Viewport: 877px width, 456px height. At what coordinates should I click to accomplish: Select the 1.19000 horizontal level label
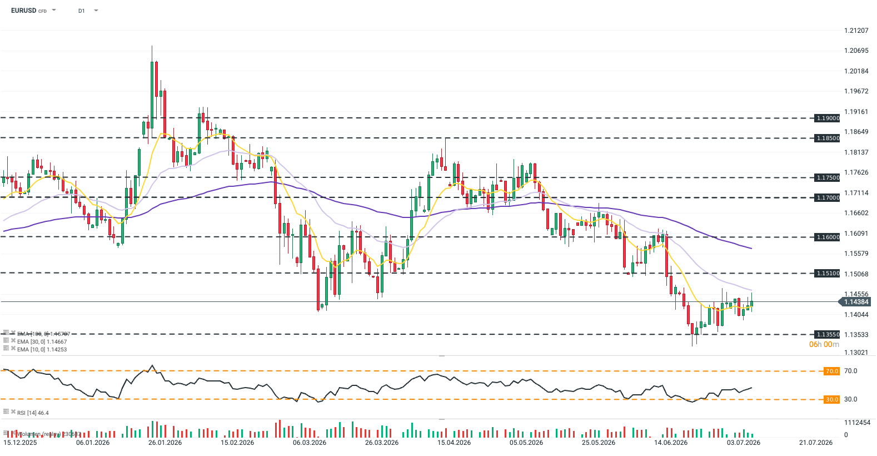[x=828, y=118]
